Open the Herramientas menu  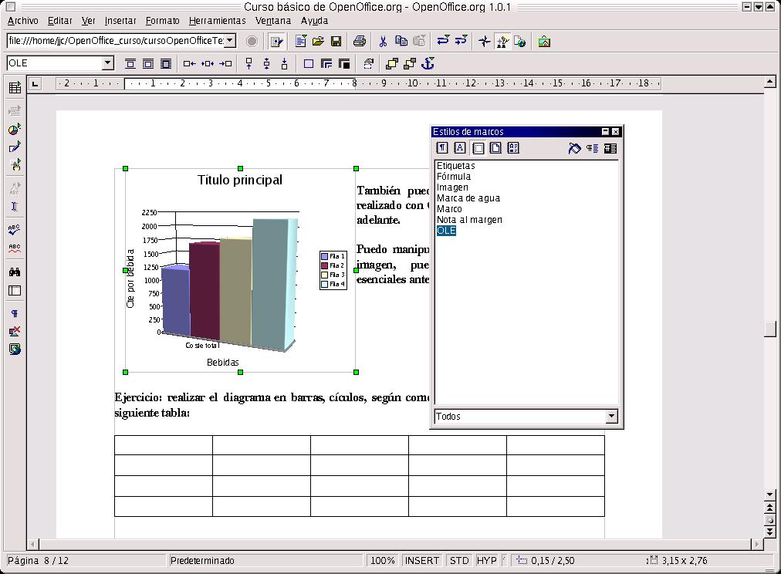coord(217,21)
